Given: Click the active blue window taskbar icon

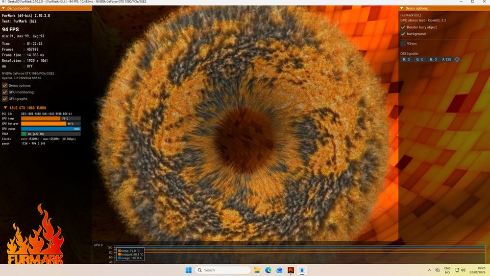Looking at the screenshot, I should pyautogui.click(x=302, y=270).
